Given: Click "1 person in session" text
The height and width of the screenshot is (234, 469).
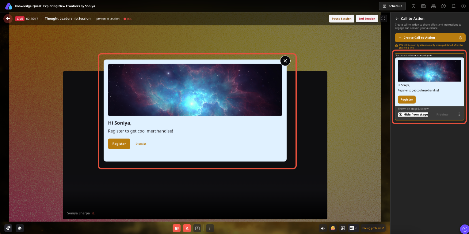Looking at the screenshot, I should click(x=107, y=19).
